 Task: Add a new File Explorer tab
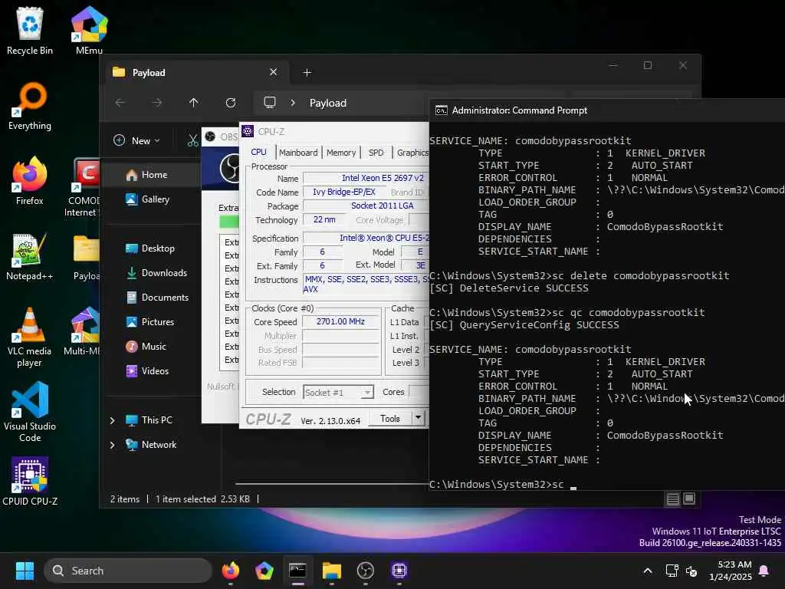pyautogui.click(x=307, y=73)
